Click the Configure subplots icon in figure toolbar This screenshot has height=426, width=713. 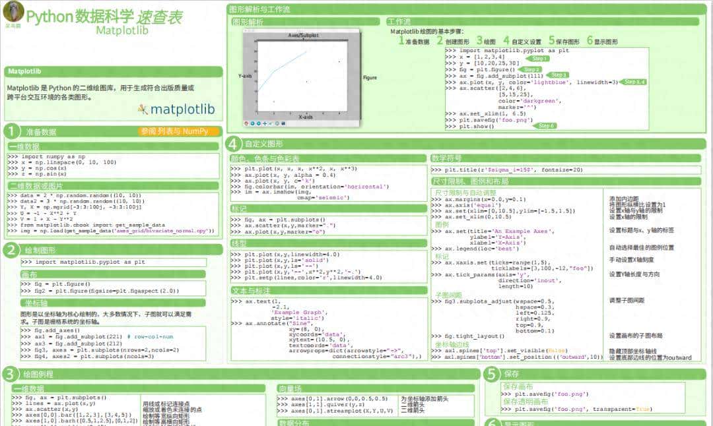(277, 123)
